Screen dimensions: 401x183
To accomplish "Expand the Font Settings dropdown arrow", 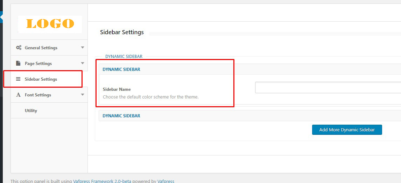I will pos(83,95).
